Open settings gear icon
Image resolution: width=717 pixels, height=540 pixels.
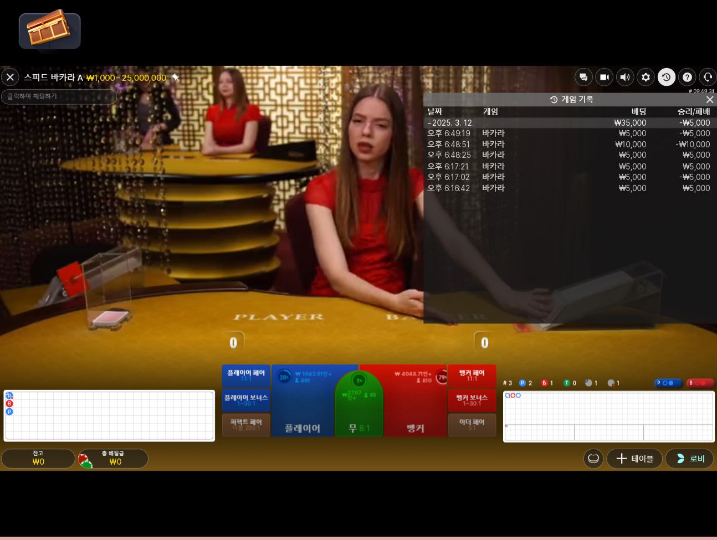[646, 78]
